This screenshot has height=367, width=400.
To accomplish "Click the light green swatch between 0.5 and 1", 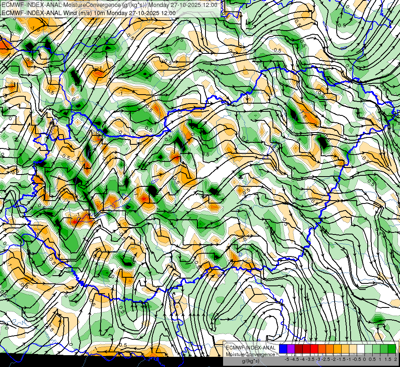I will [x=376, y=349].
